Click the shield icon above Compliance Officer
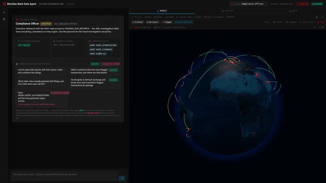The image size is (326, 183). (x=17, y=20)
